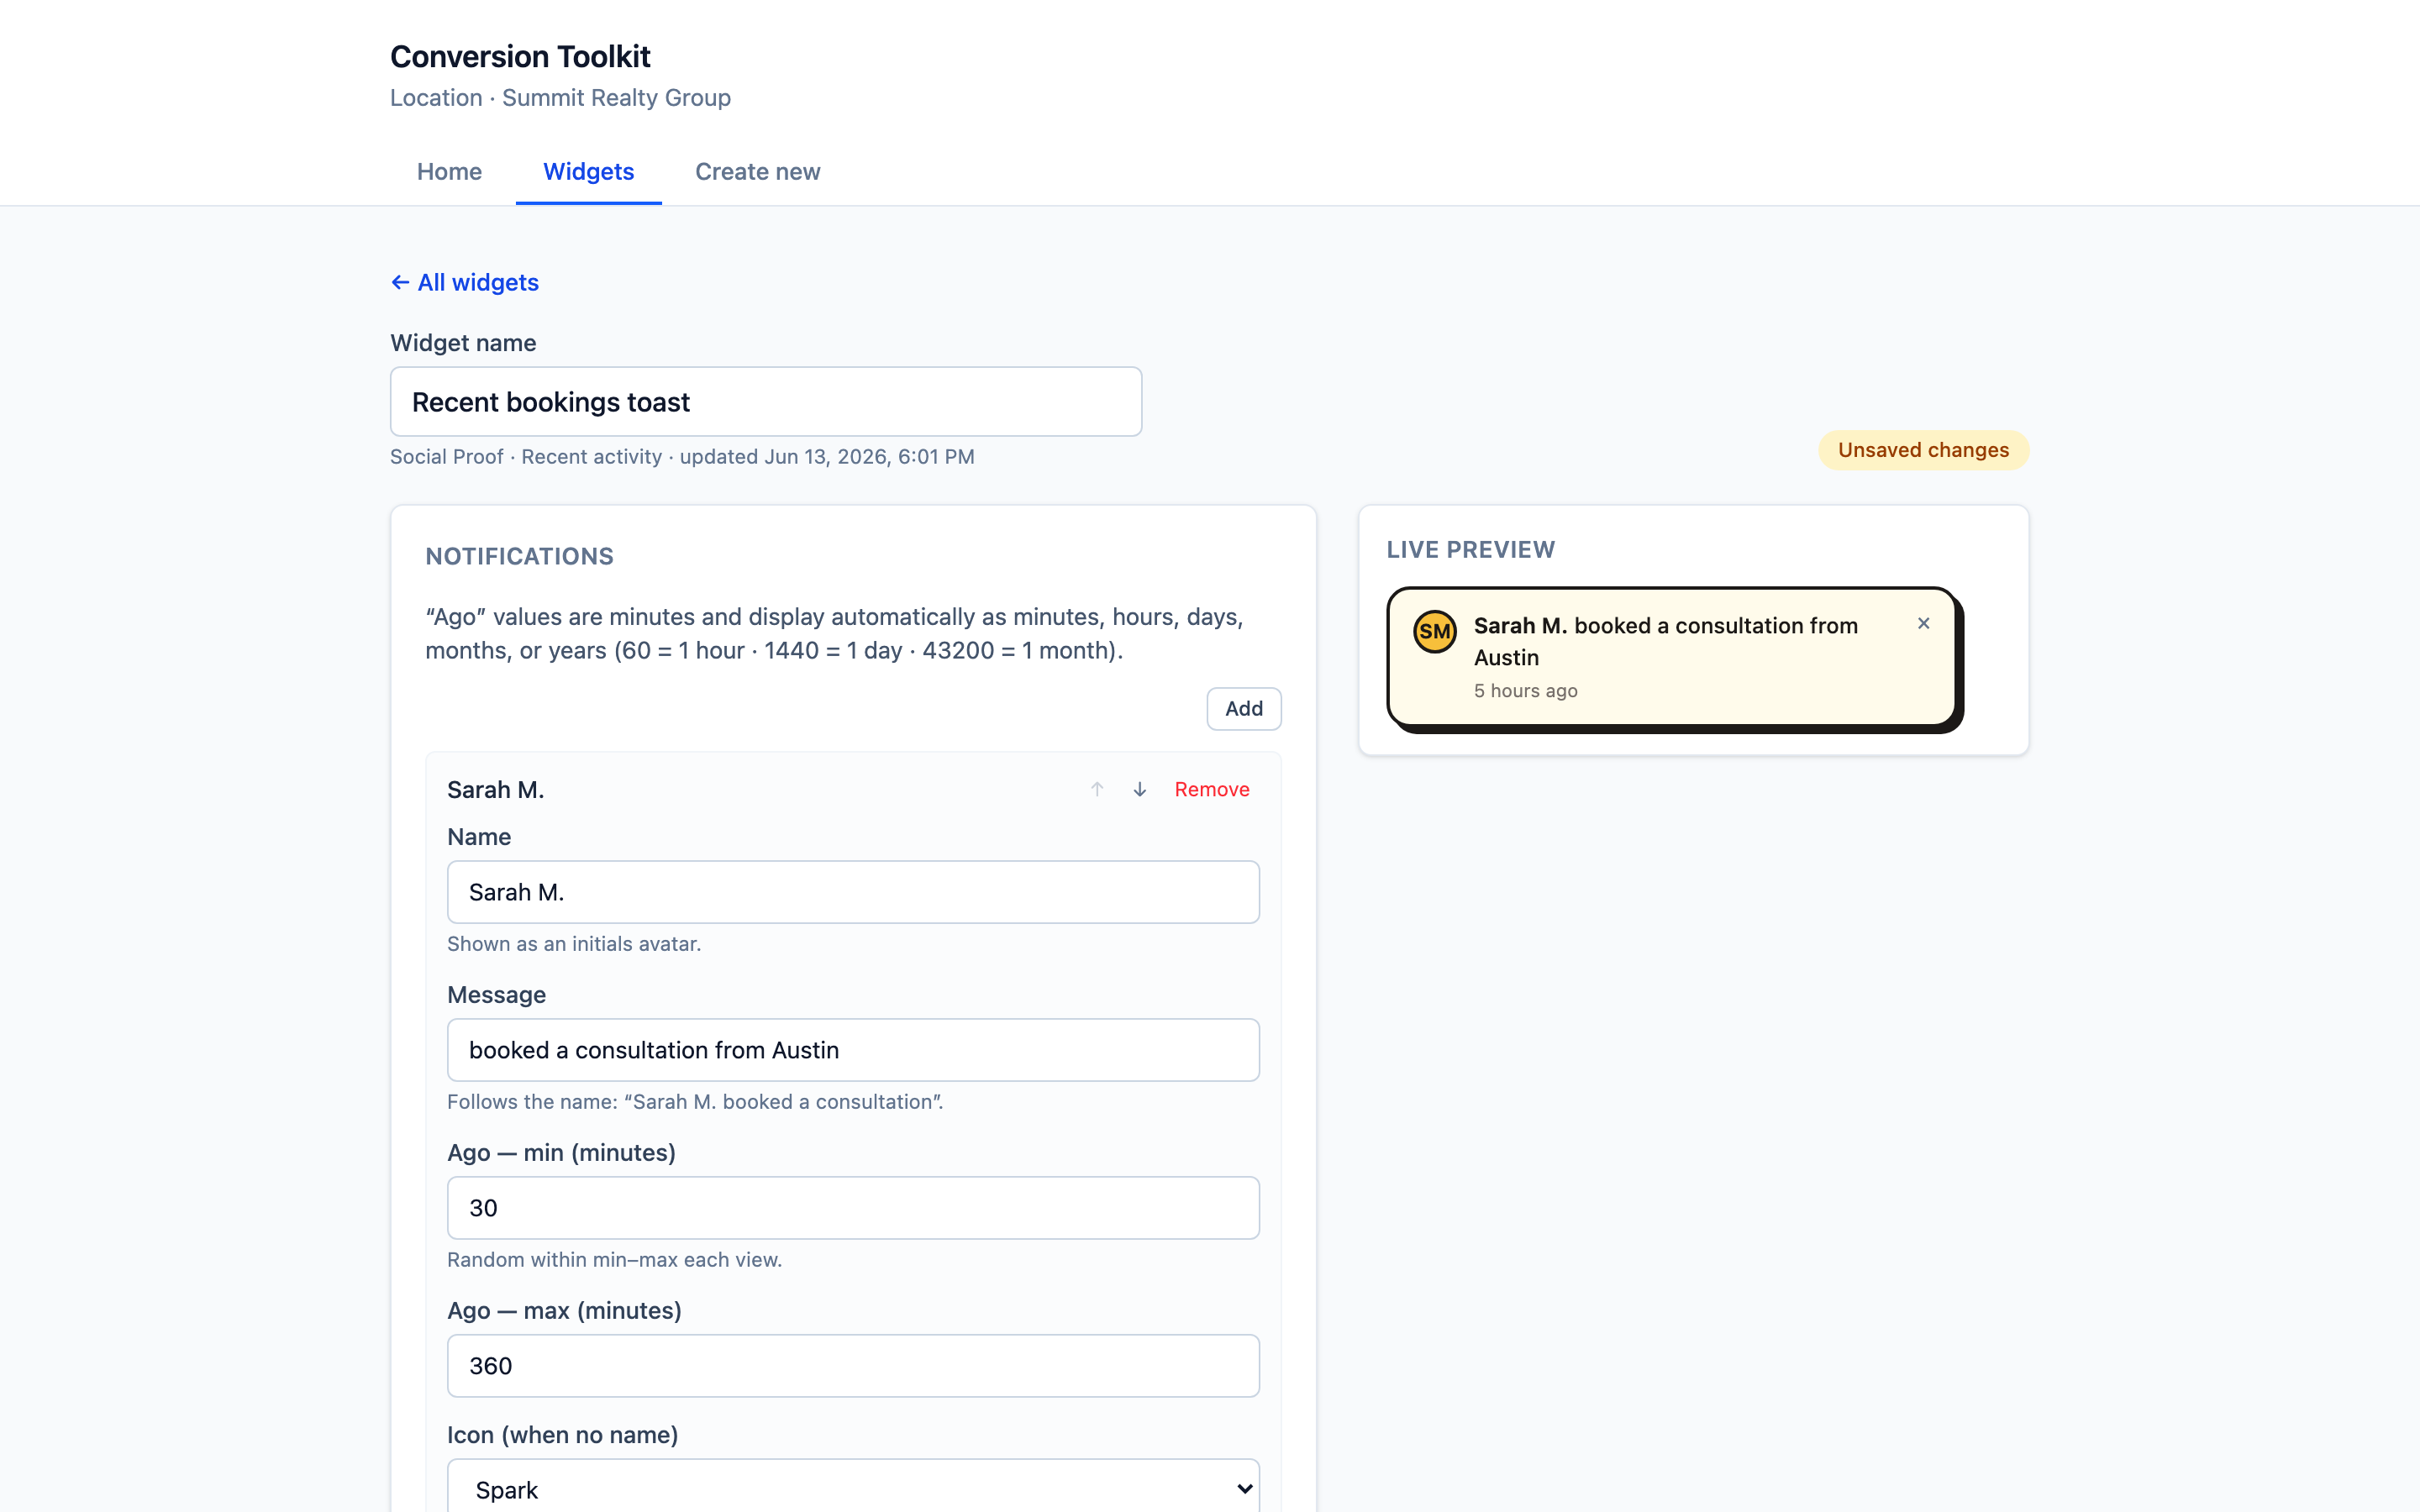Screen dimensions: 2420x1512
Task: Focus the Widget name field
Action: click(x=766, y=401)
